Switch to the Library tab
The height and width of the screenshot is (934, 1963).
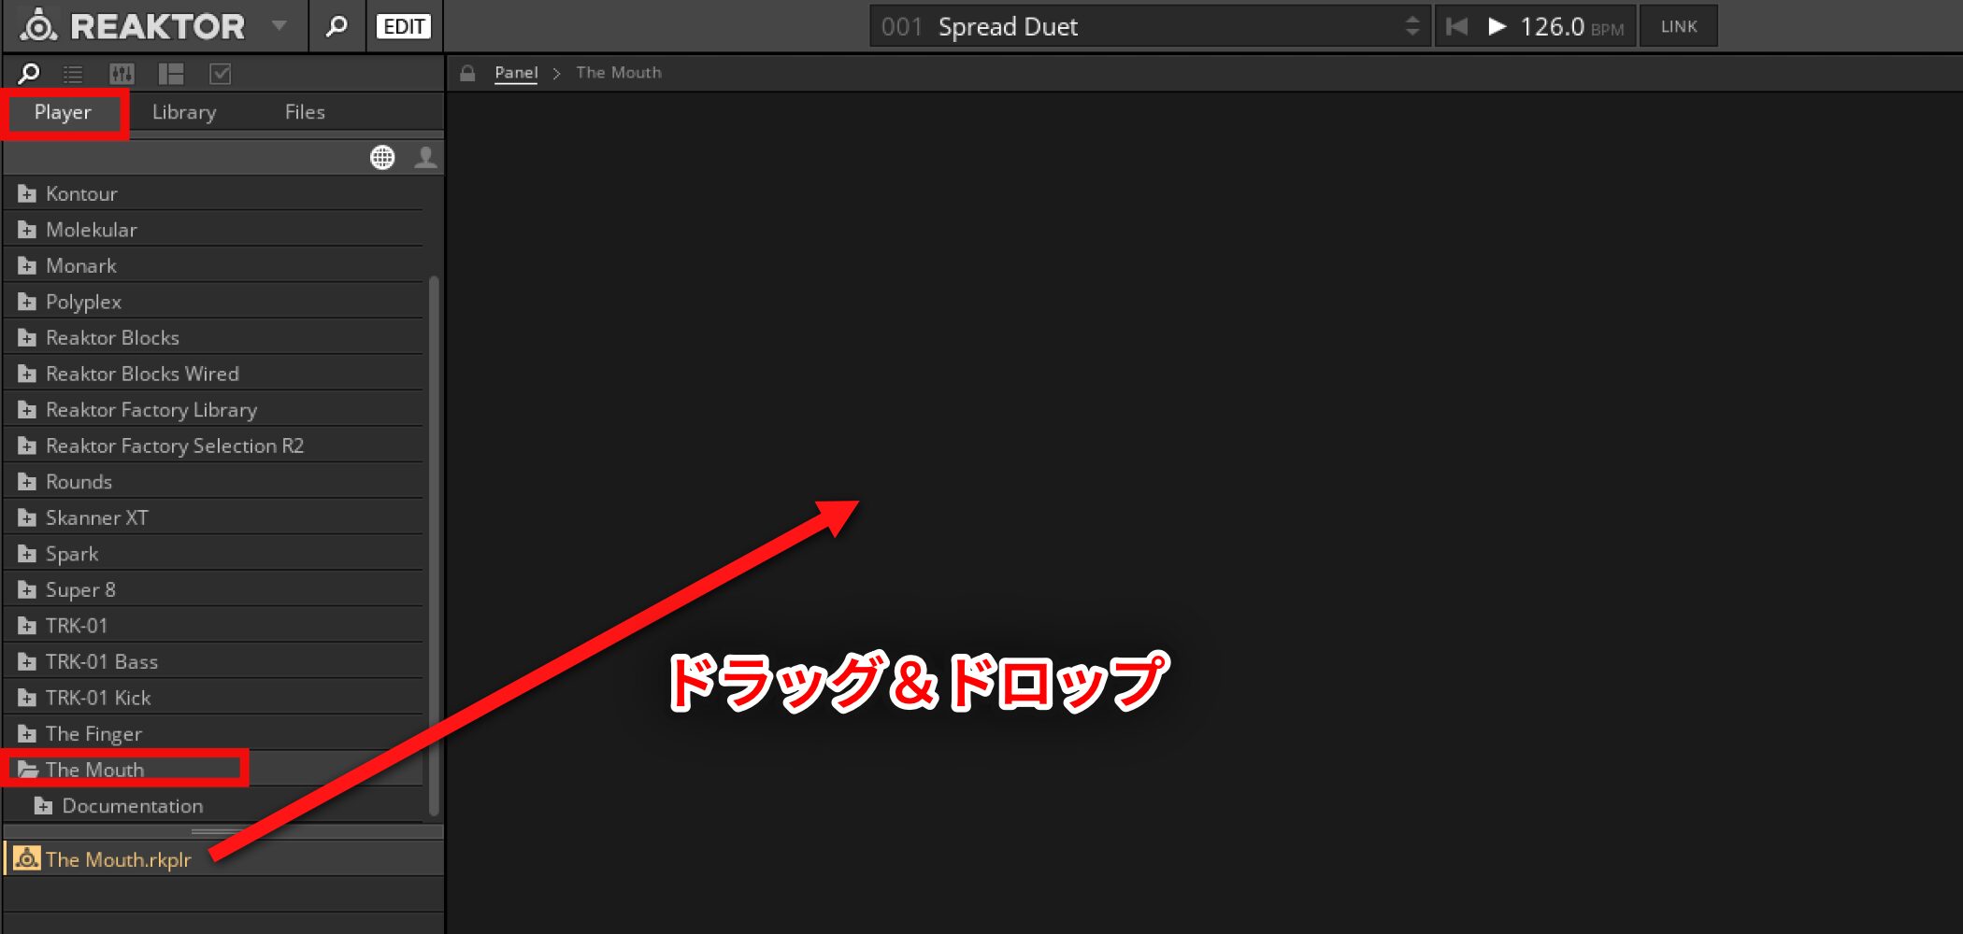pyautogui.click(x=184, y=112)
